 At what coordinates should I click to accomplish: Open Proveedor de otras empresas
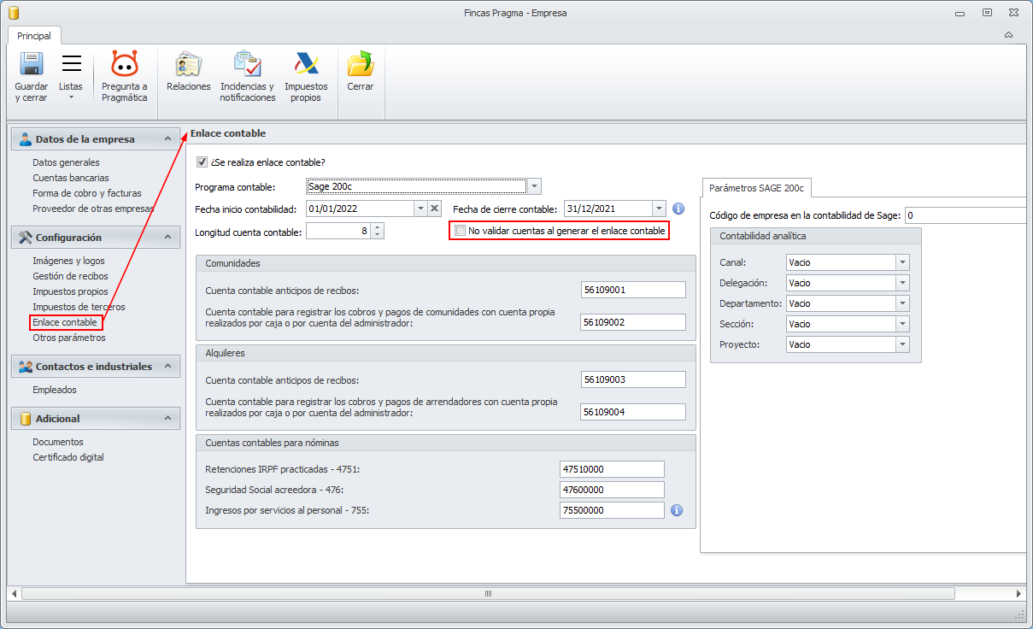point(93,209)
